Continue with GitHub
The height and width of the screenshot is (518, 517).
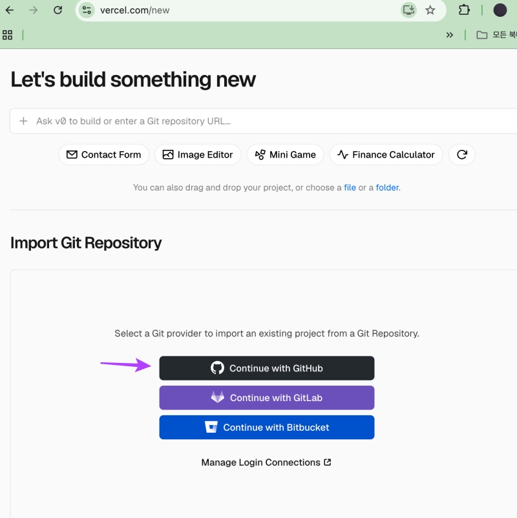click(x=267, y=368)
